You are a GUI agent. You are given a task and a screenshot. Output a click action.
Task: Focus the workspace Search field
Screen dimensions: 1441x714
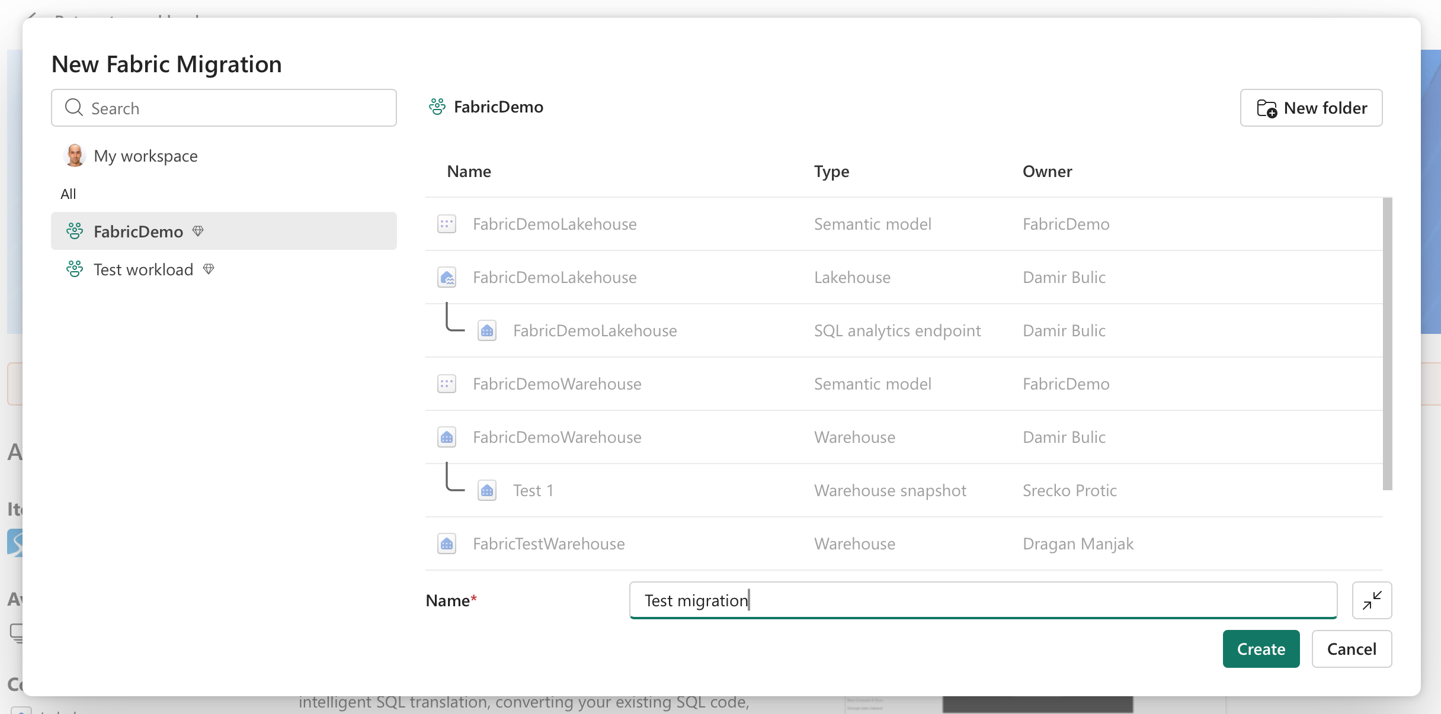click(237, 108)
